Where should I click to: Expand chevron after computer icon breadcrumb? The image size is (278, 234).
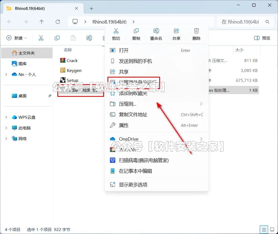(85, 22)
